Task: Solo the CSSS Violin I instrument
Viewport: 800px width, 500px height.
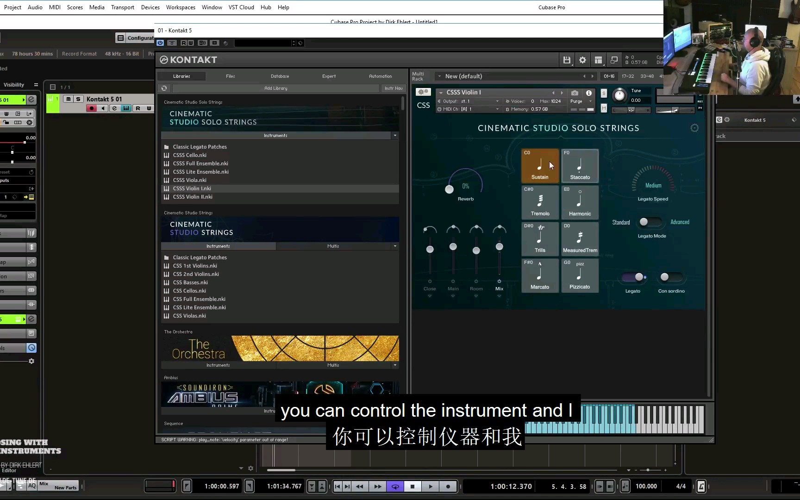Action: 604,93
